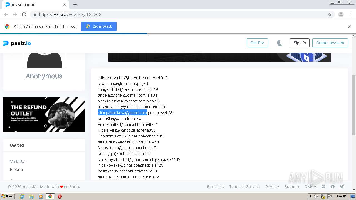Open the Privacy footer link
The width and height of the screenshot is (356, 200).
[x=272, y=187]
